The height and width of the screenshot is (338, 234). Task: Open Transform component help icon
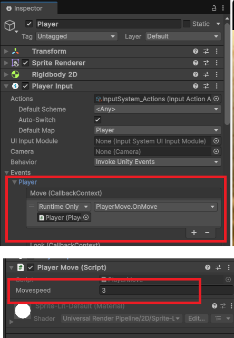tap(196, 51)
